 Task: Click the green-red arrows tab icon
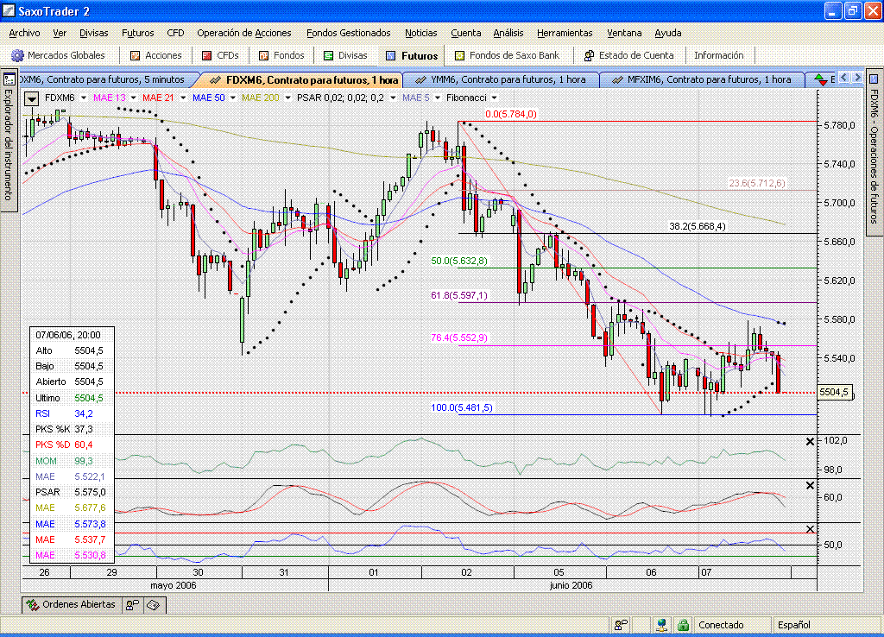pyautogui.click(x=821, y=79)
